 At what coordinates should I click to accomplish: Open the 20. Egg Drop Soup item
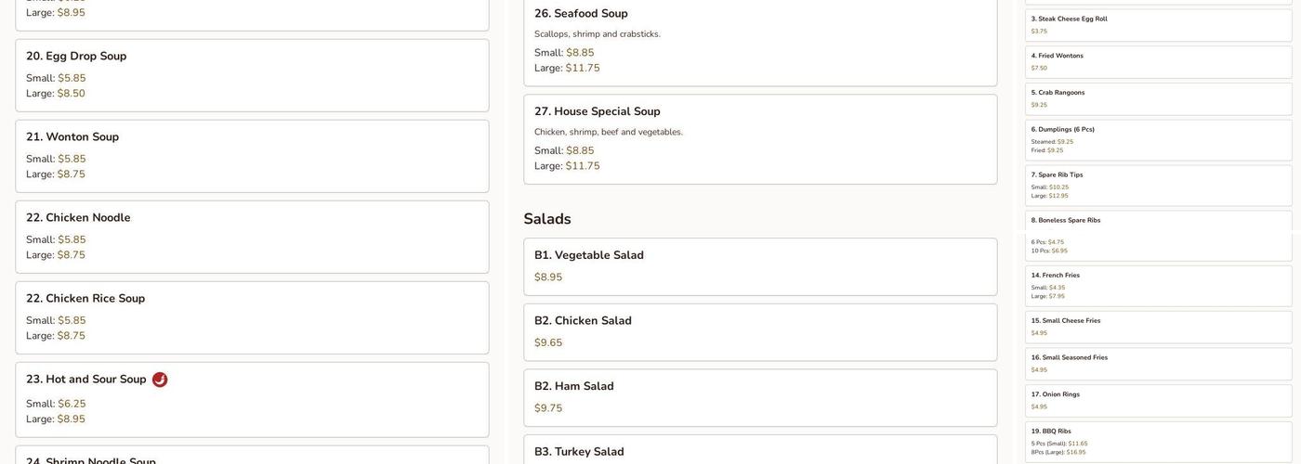coord(252,75)
